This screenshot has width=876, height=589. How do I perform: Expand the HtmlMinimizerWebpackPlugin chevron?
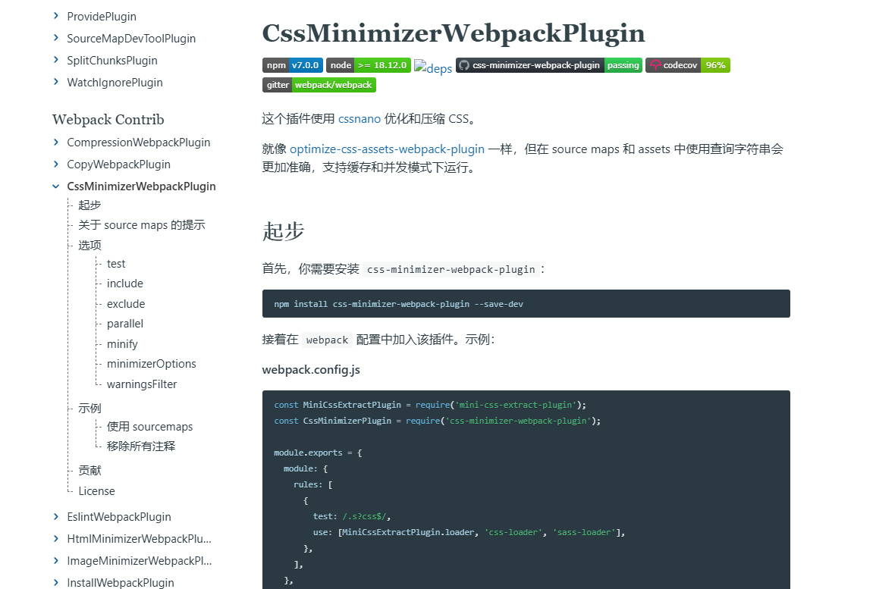[x=56, y=539]
